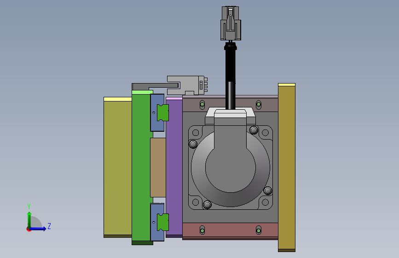Image resolution: width=399 pixels, height=258 pixels.
Task: Select the tan block between the guide blocks
Action: pyautogui.click(x=158, y=168)
